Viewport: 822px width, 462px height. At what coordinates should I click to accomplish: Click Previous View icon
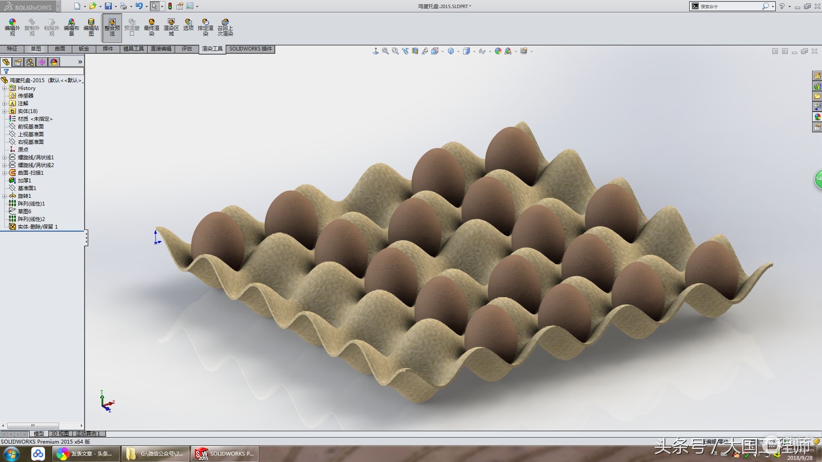(x=405, y=51)
